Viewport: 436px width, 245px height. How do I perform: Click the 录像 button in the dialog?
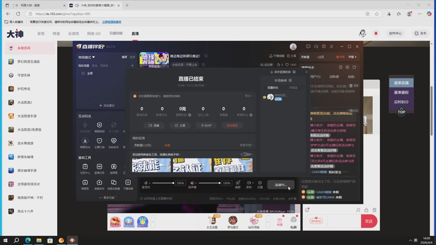pos(154,126)
